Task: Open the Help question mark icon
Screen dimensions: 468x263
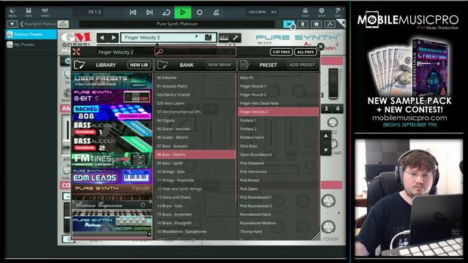Action: 338,12
